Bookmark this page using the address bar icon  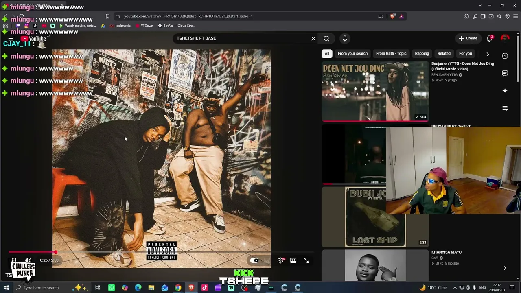coord(107,16)
